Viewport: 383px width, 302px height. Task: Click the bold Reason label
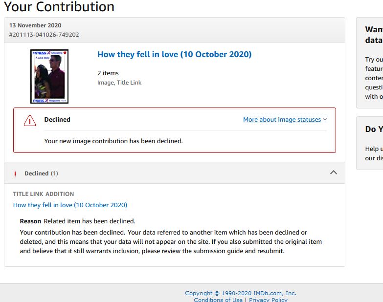30,221
